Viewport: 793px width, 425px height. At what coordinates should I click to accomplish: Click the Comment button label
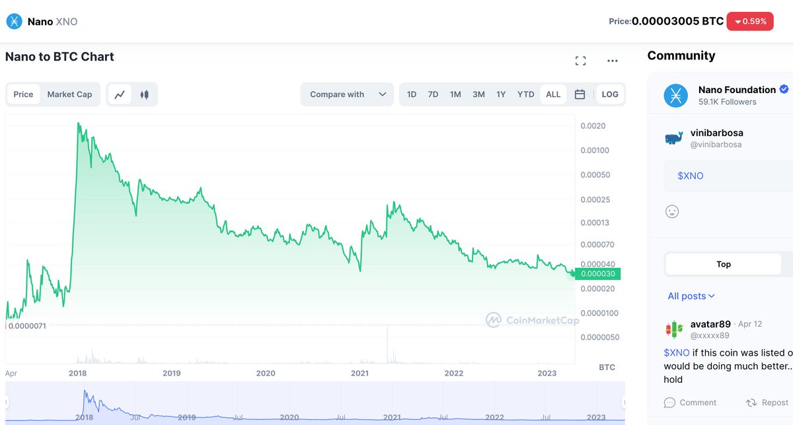pos(698,403)
